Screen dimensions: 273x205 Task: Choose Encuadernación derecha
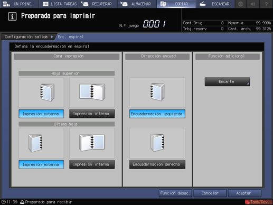pyautogui.click(x=157, y=164)
